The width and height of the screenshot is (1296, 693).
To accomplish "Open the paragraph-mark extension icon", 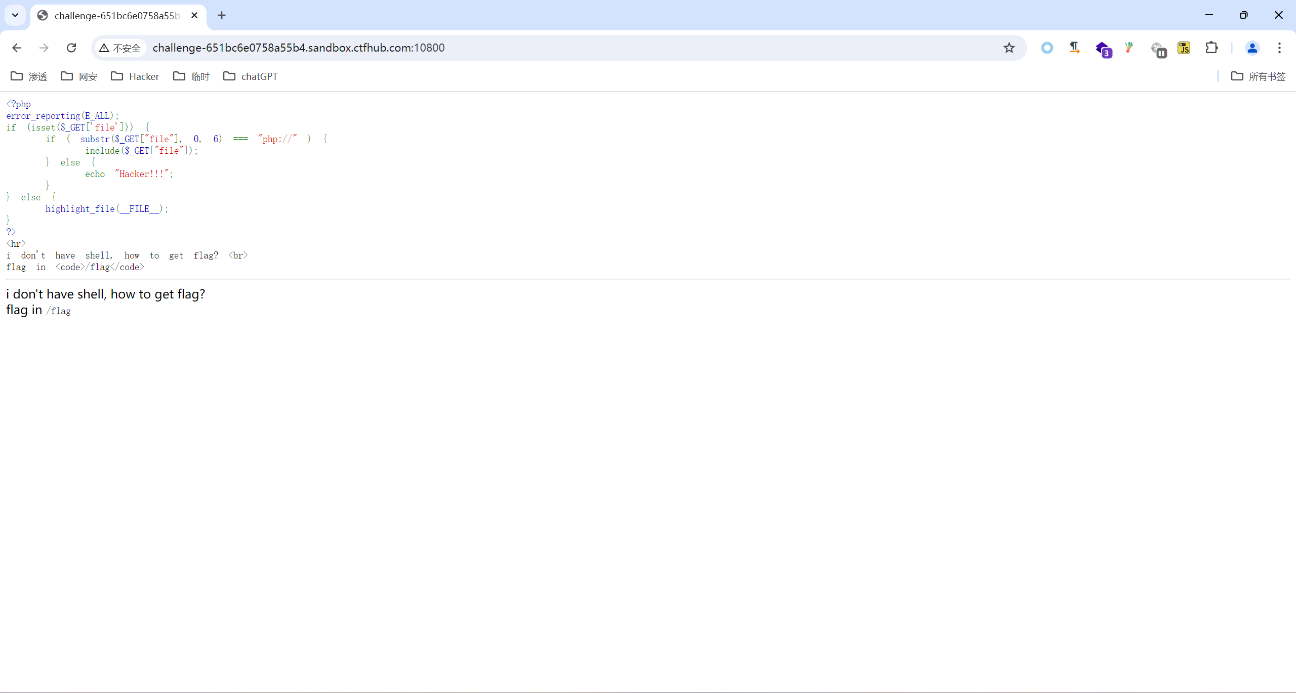I will tap(1074, 48).
